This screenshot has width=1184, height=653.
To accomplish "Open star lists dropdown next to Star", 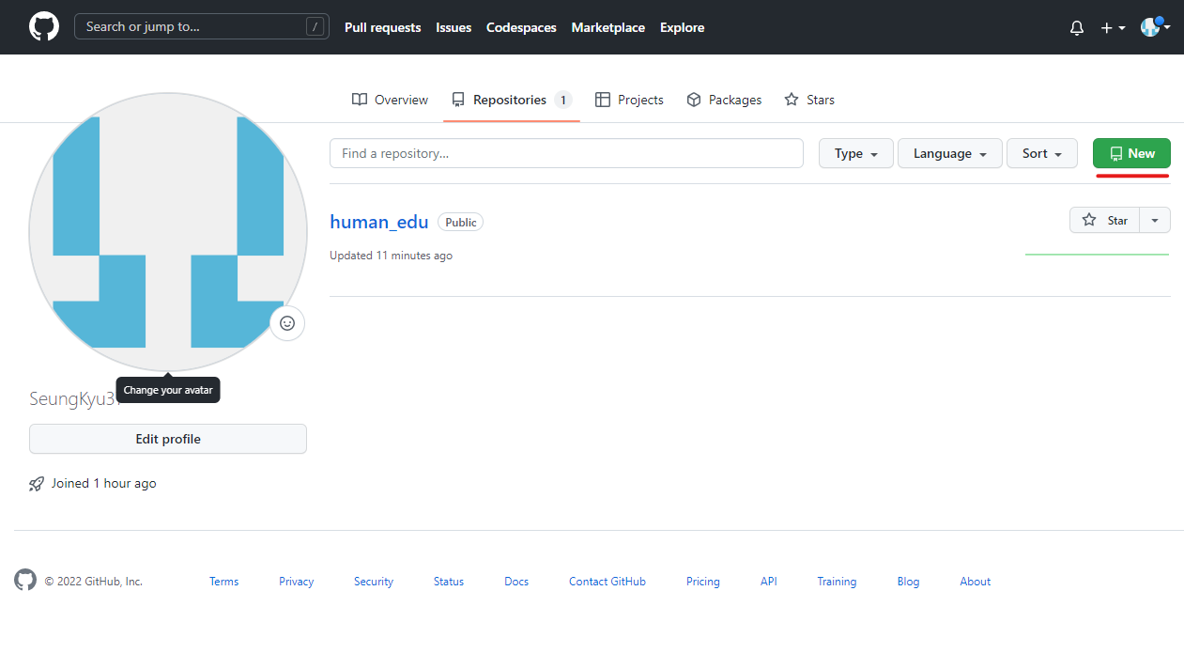I will [1155, 220].
